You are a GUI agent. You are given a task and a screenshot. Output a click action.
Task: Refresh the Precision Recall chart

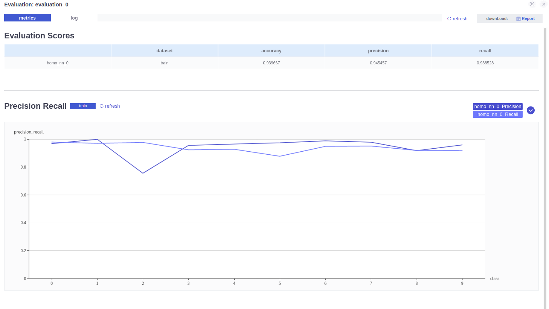point(110,106)
